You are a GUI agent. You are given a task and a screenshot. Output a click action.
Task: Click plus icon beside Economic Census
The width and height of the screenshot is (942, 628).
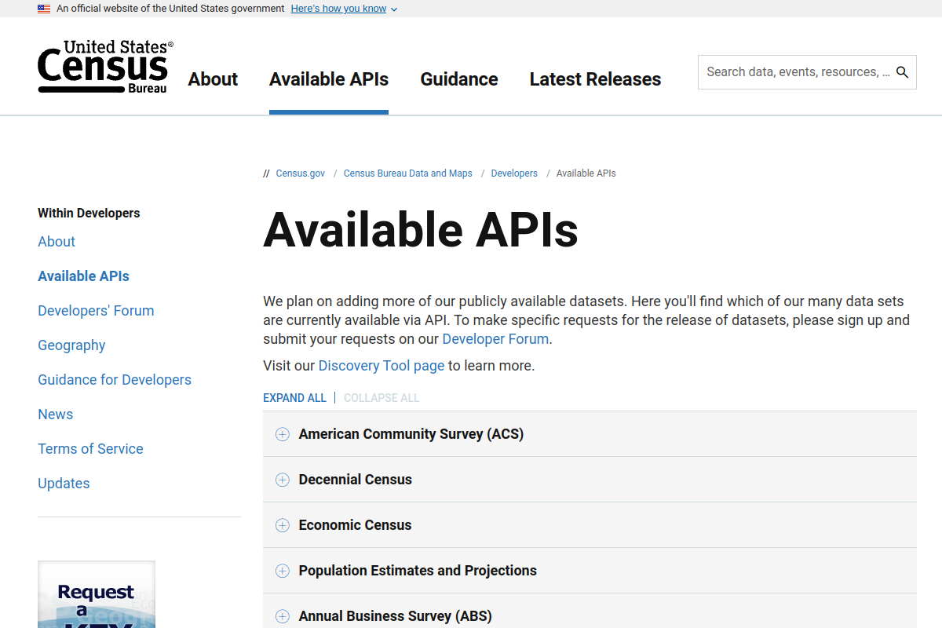(x=283, y=525)
